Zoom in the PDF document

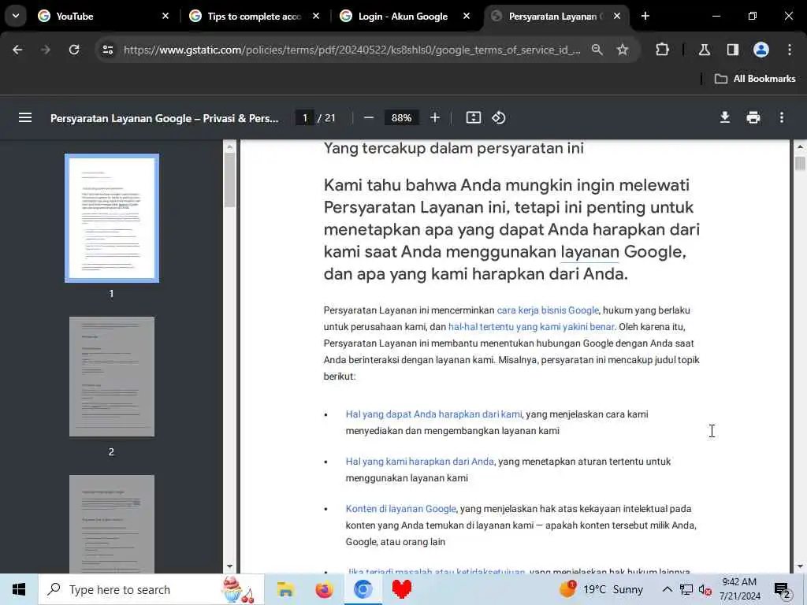pyautogui.click(x=435, y=118)
